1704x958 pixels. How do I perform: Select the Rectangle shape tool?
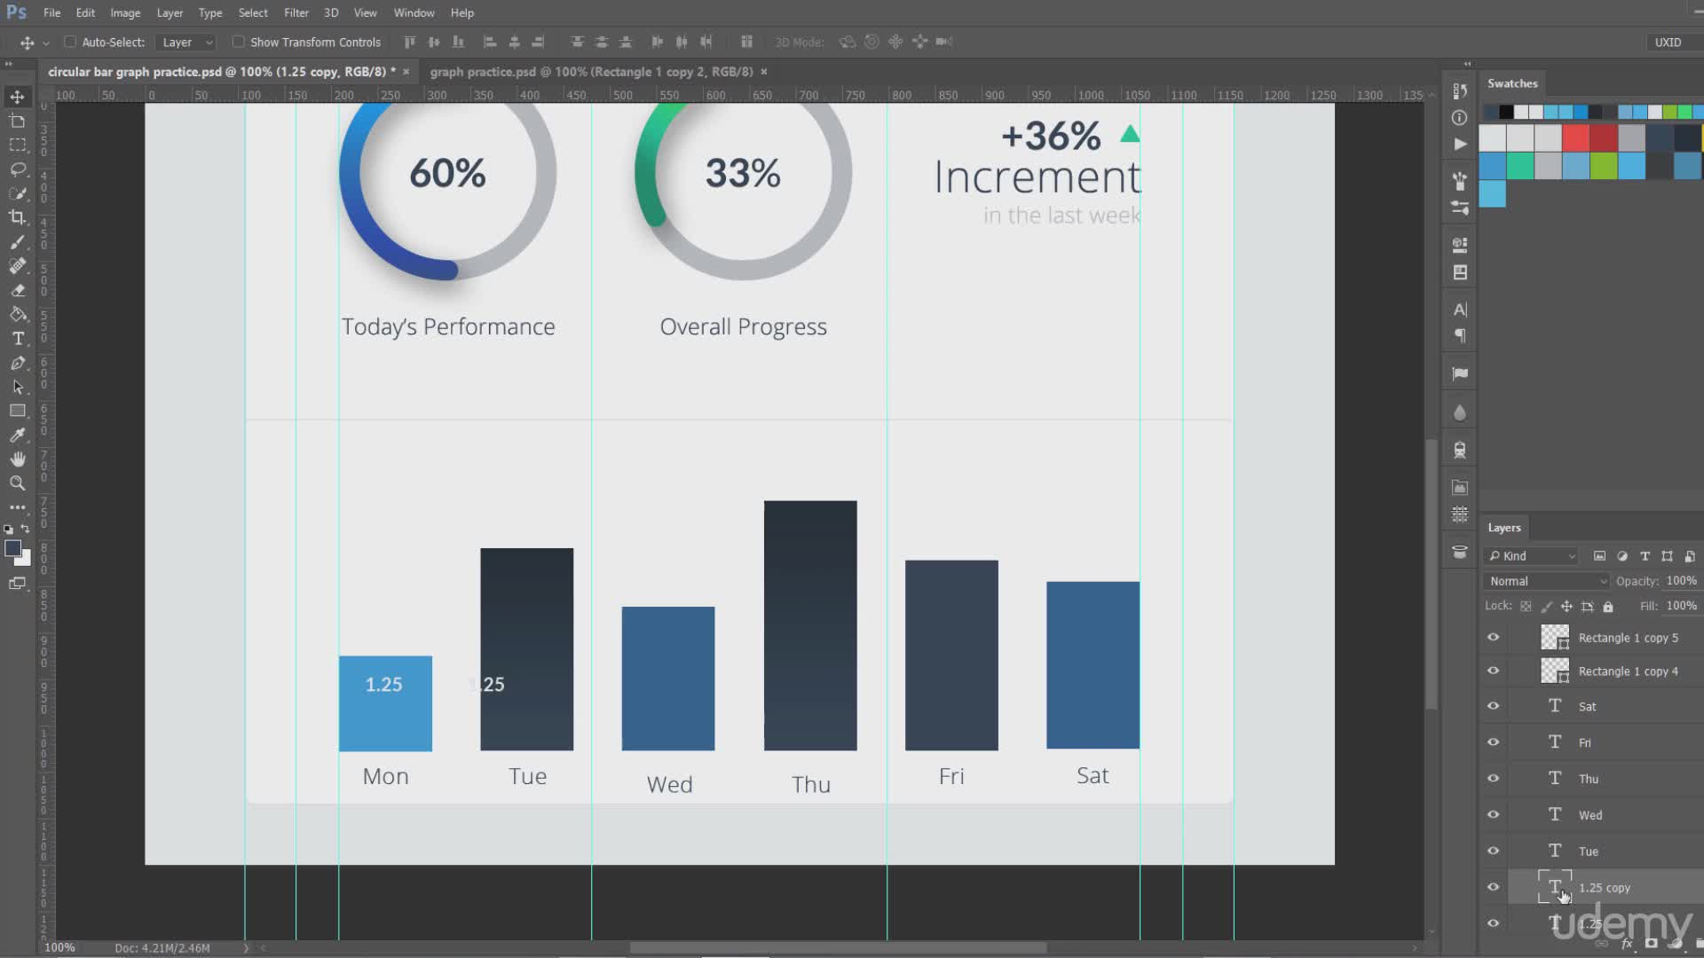click(17, 411)
